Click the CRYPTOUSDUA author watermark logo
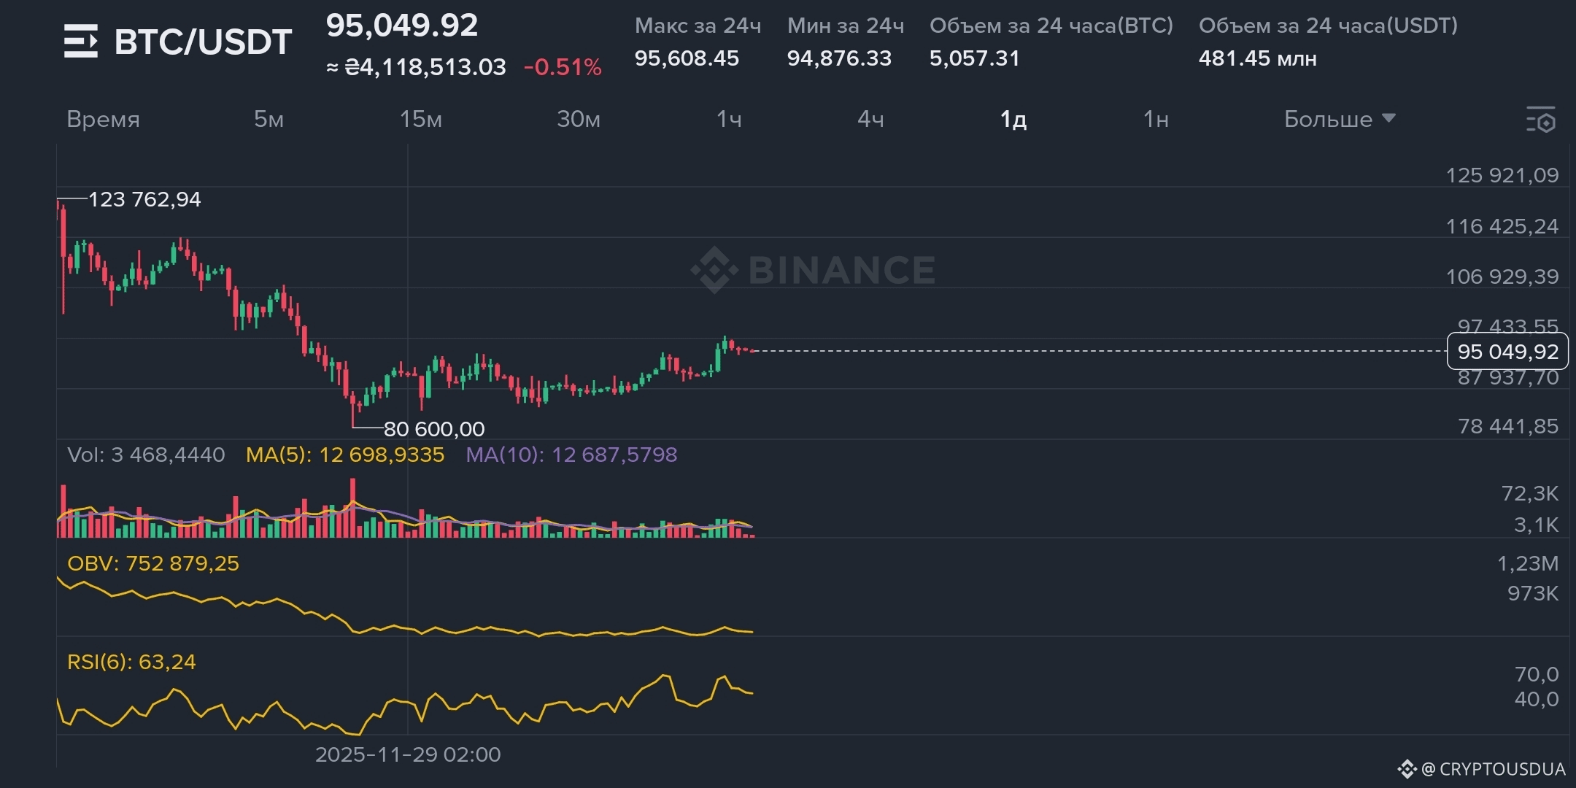1576x788 pixels. [1407, 768]
